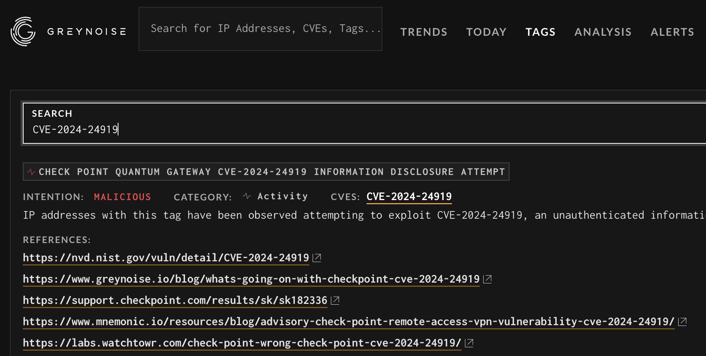706x356 pixels.
Task: Open the labs.watchtowr.com reference link
Action: click(x=242, y=343)
